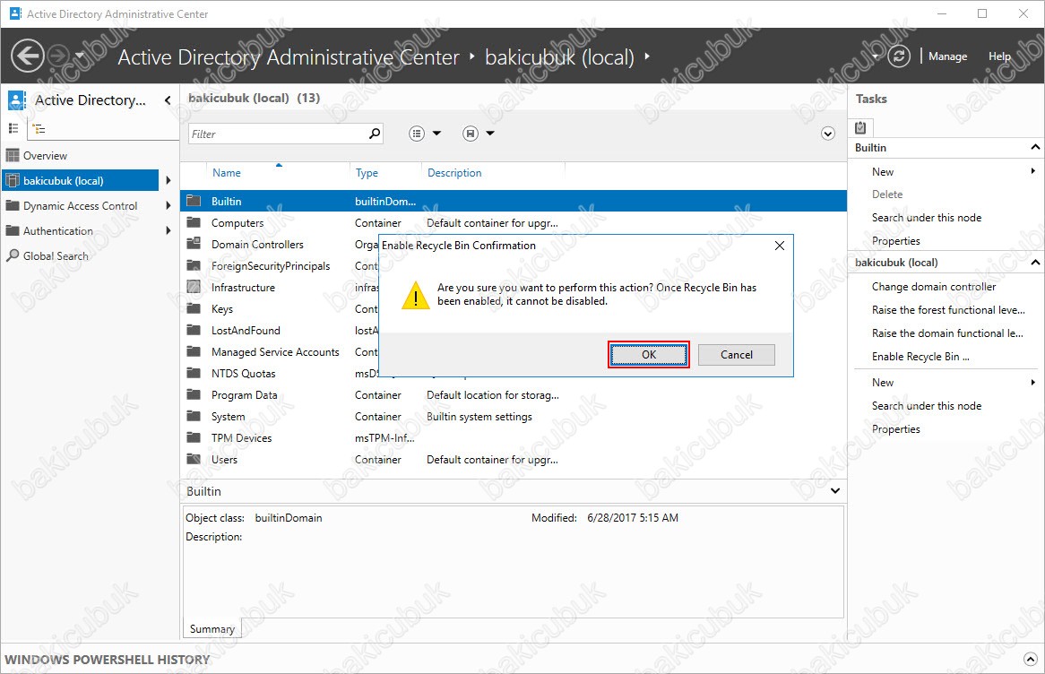The width and height of the screenshot is (1045, 674).
Task: Collapse the Builtin preview pane chevron
Action: click(835, 491)
